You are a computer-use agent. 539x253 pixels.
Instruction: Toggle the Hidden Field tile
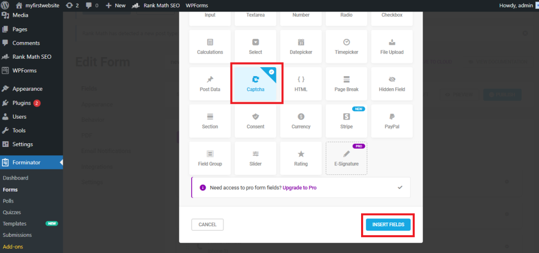pyautogui.click(x=392, y=84)
